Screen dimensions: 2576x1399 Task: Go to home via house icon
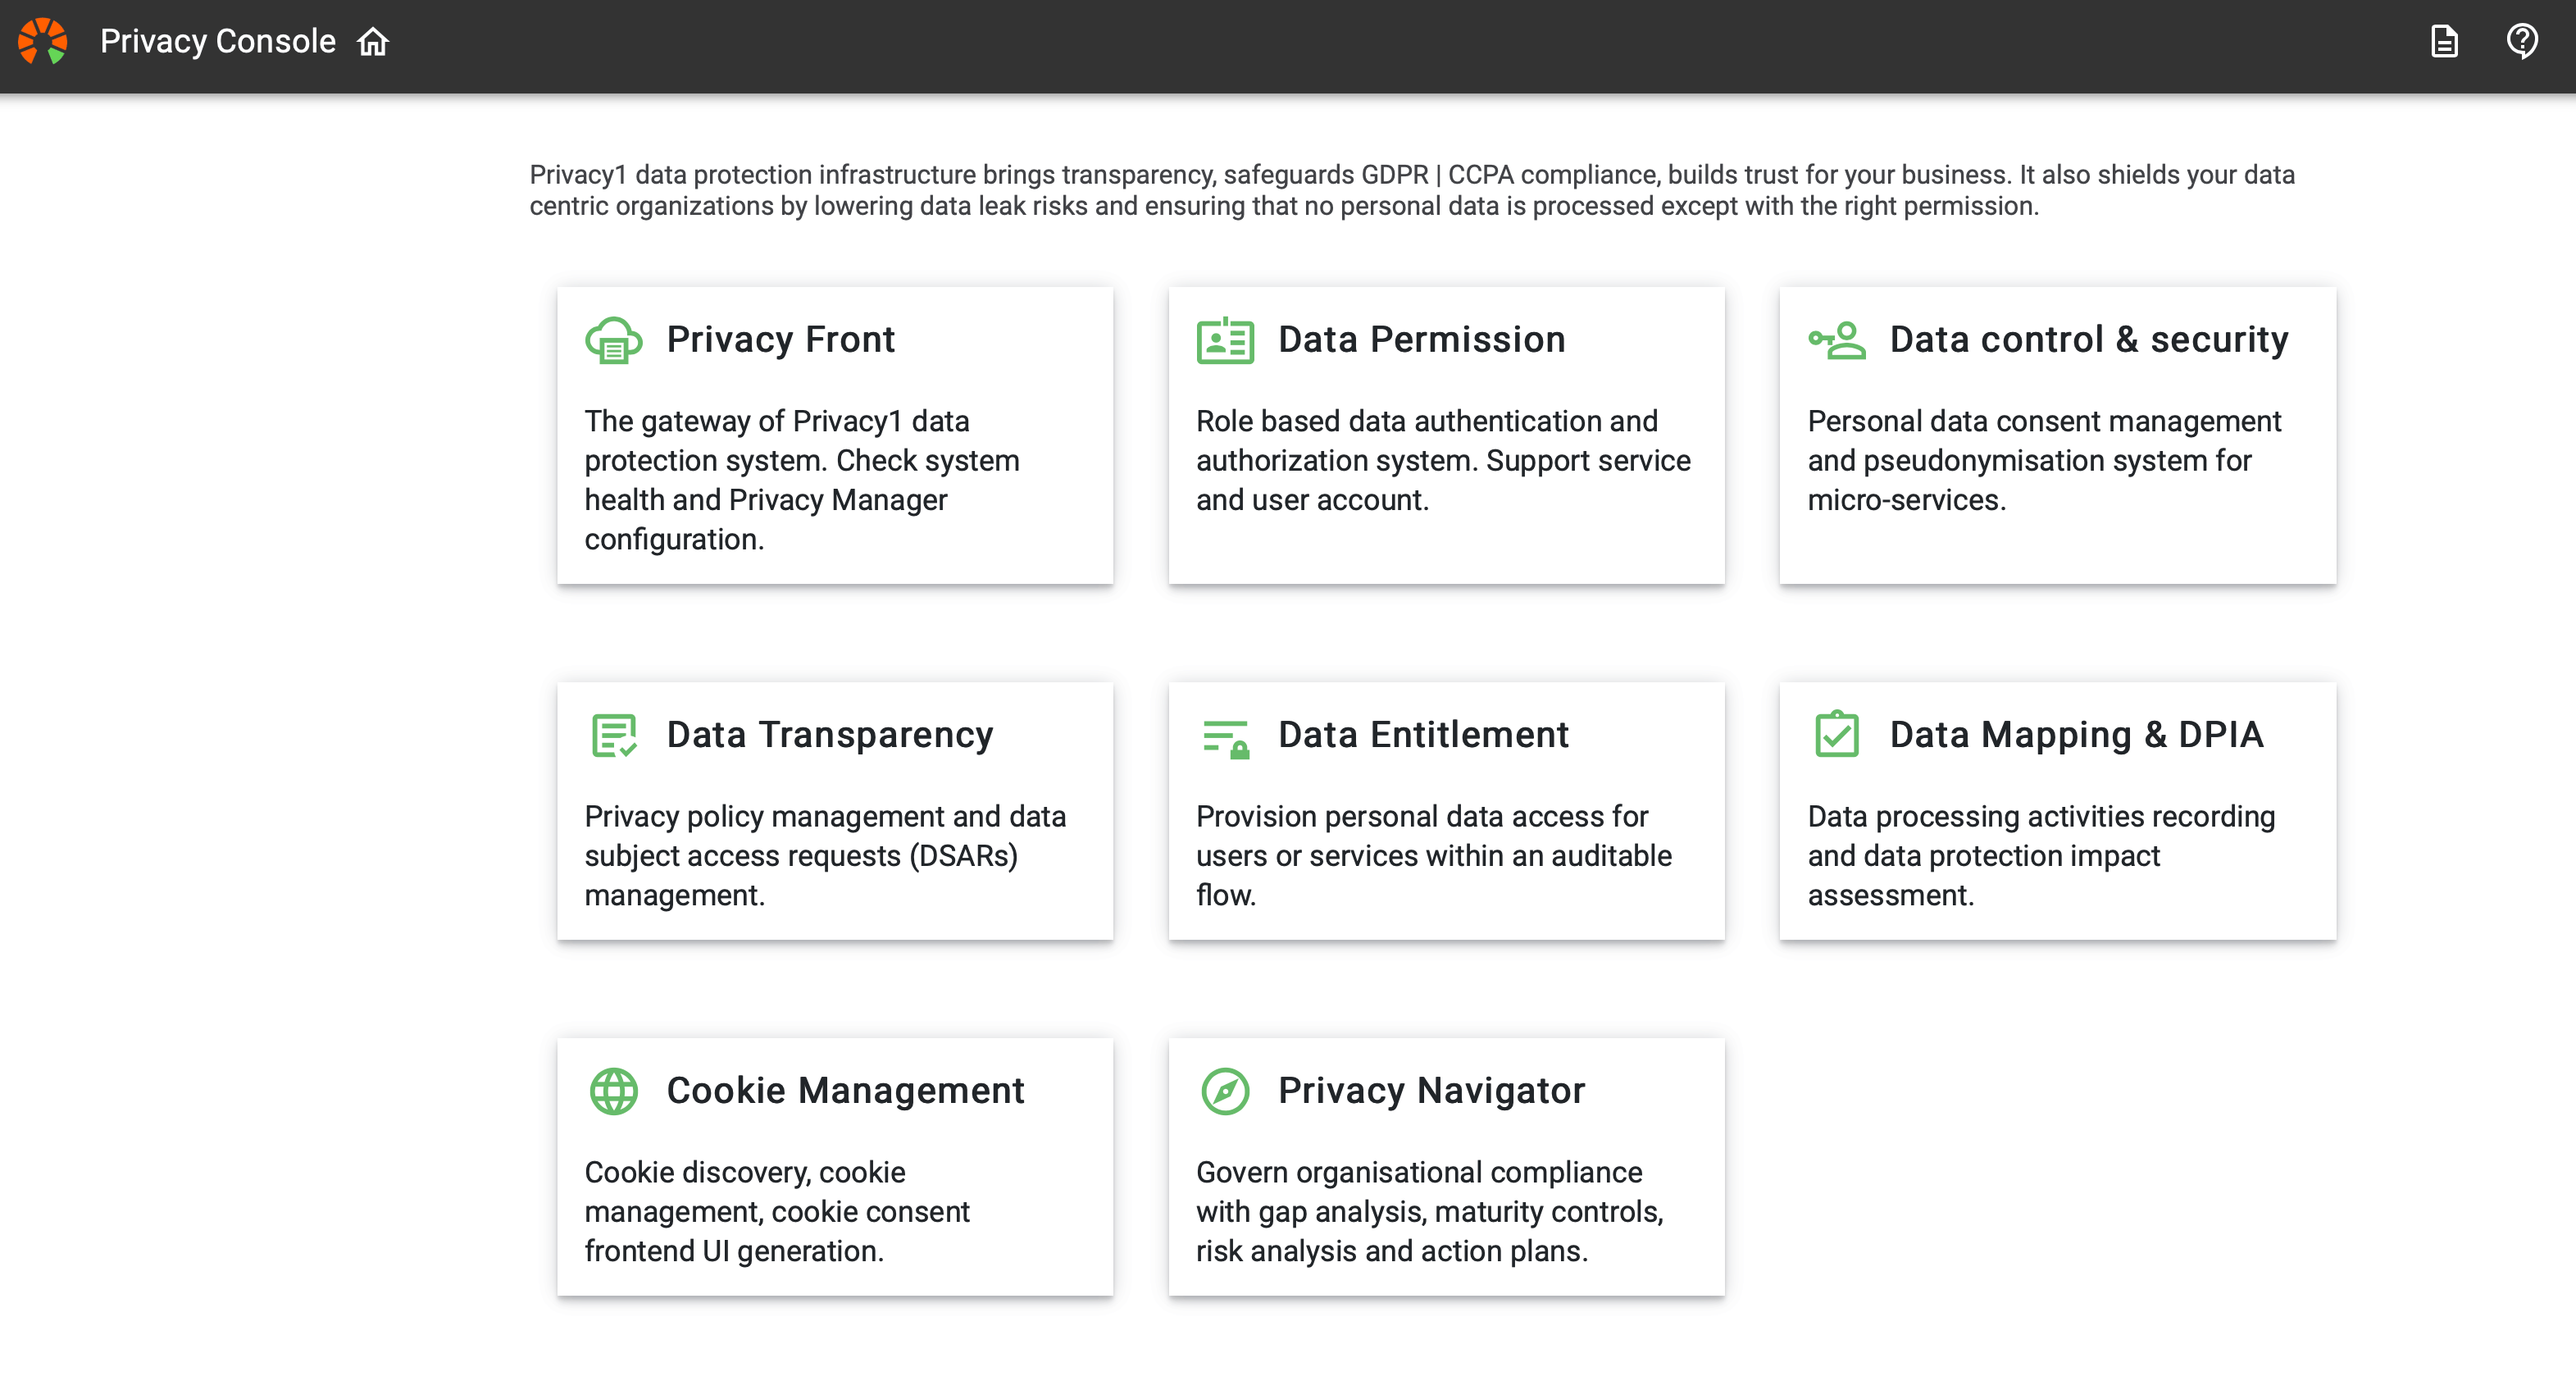coord(373,42)
